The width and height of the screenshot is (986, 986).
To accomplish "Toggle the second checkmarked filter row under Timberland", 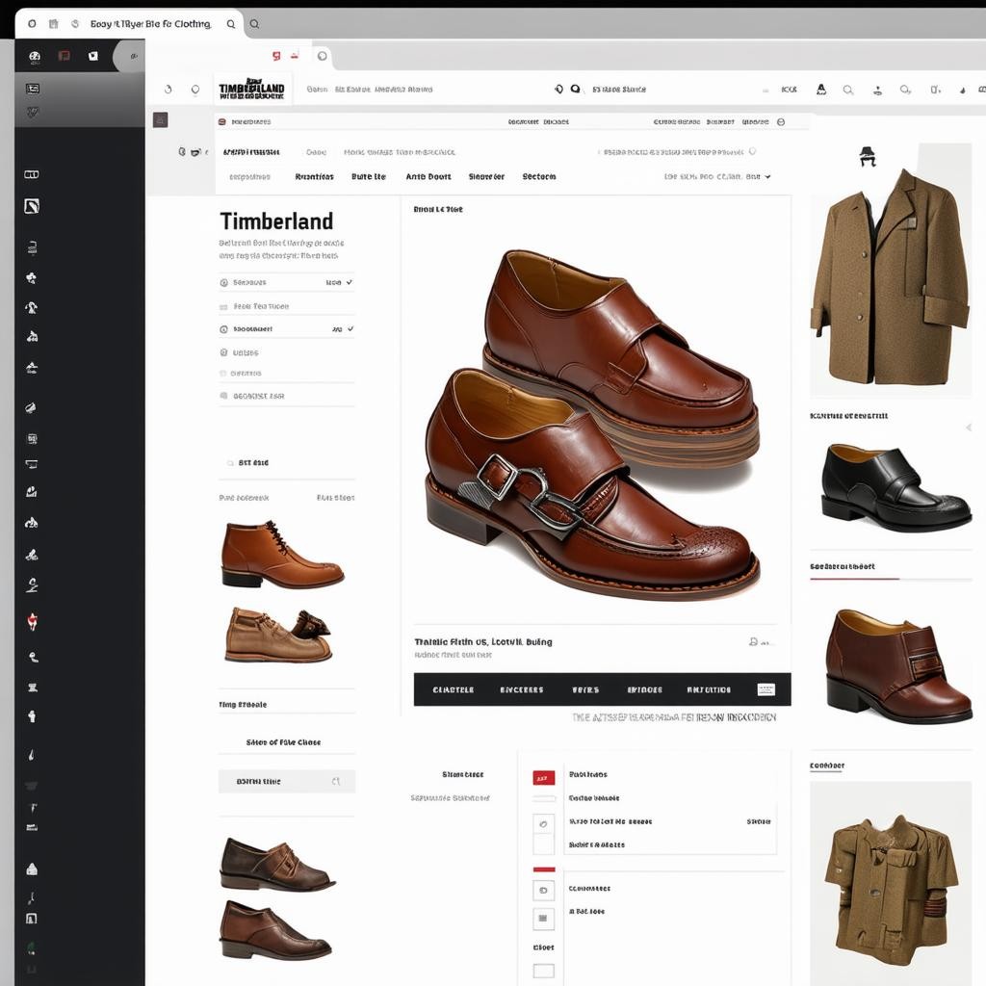I will 286,329.
